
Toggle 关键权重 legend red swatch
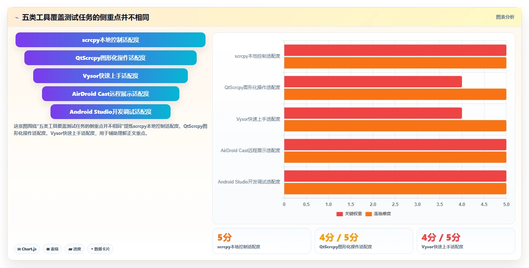point(340,214)
